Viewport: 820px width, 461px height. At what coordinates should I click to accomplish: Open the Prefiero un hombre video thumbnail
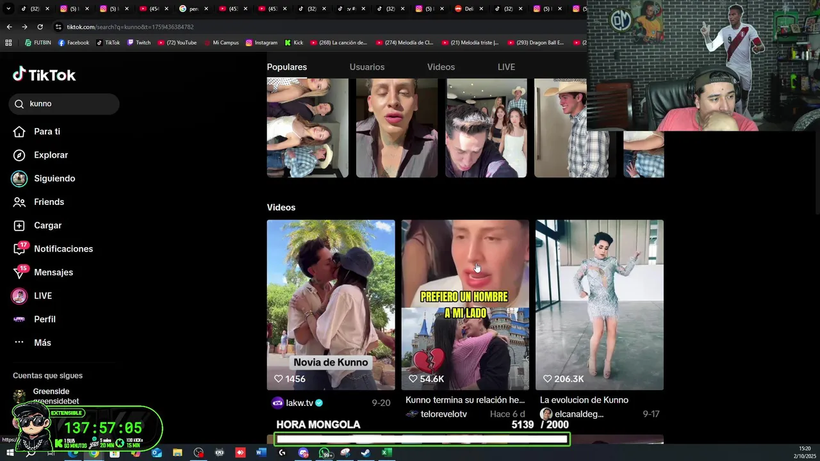465,305
